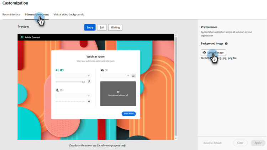Click the 'Webinar room' heading text
Image resolution: width=267 pixels, height=150 pixels.
coord(95,56)
